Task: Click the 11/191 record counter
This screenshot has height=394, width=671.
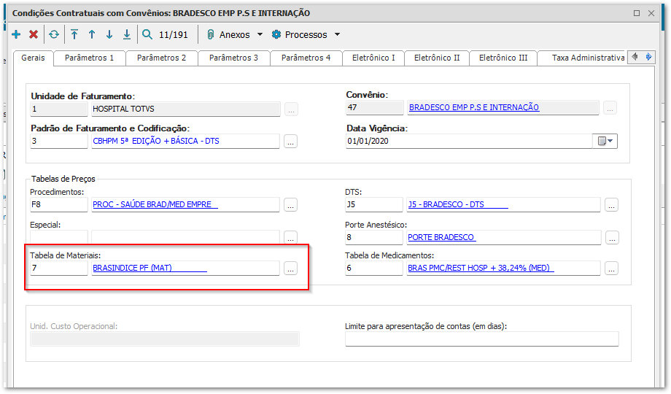Action: 174,35
